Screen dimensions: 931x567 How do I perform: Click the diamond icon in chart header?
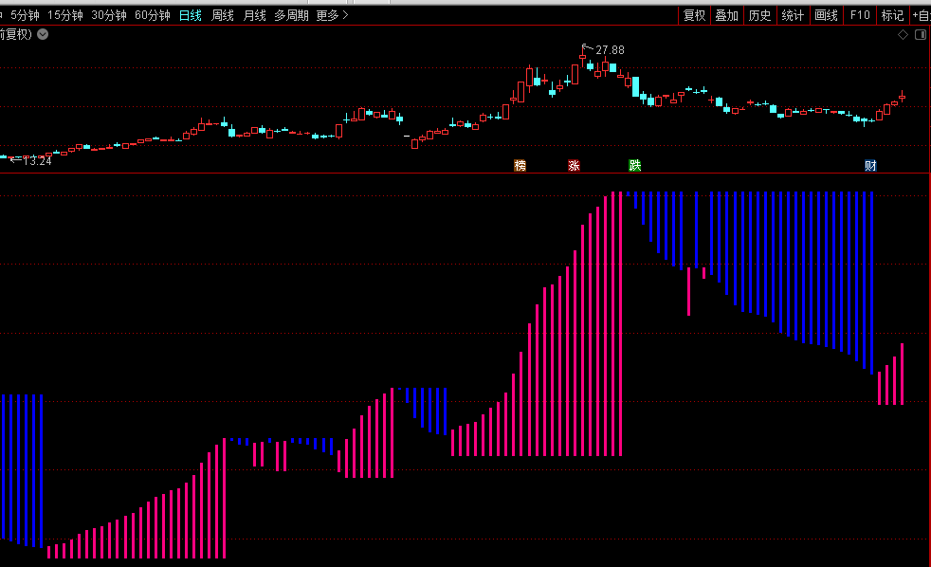click(903, 34)
